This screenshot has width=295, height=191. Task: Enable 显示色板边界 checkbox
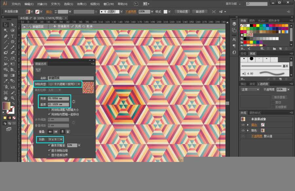pyautogui.click(x=49, y=155)
